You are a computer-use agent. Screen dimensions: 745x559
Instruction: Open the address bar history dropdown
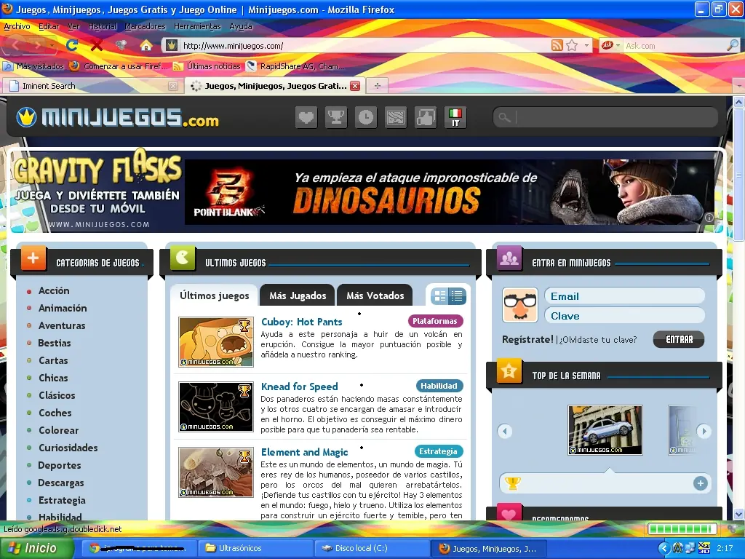click(586, 45)
